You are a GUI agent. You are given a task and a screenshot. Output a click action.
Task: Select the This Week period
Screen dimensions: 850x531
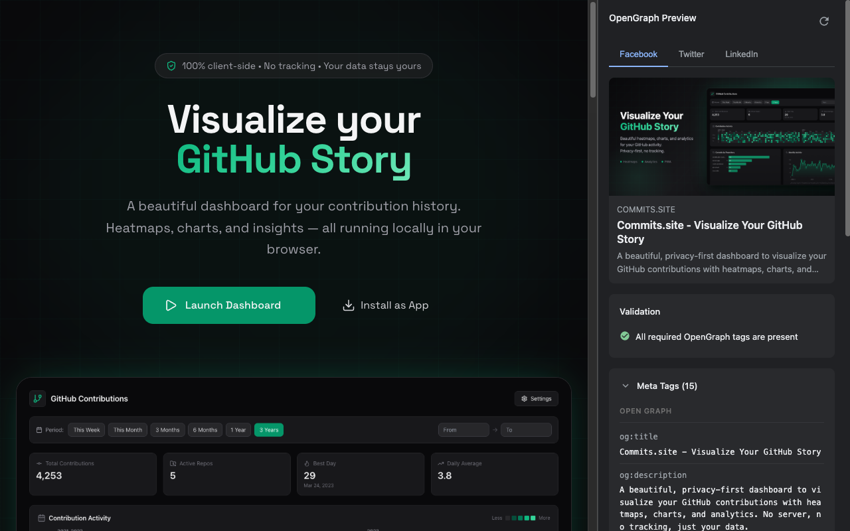tap(86, 429)
